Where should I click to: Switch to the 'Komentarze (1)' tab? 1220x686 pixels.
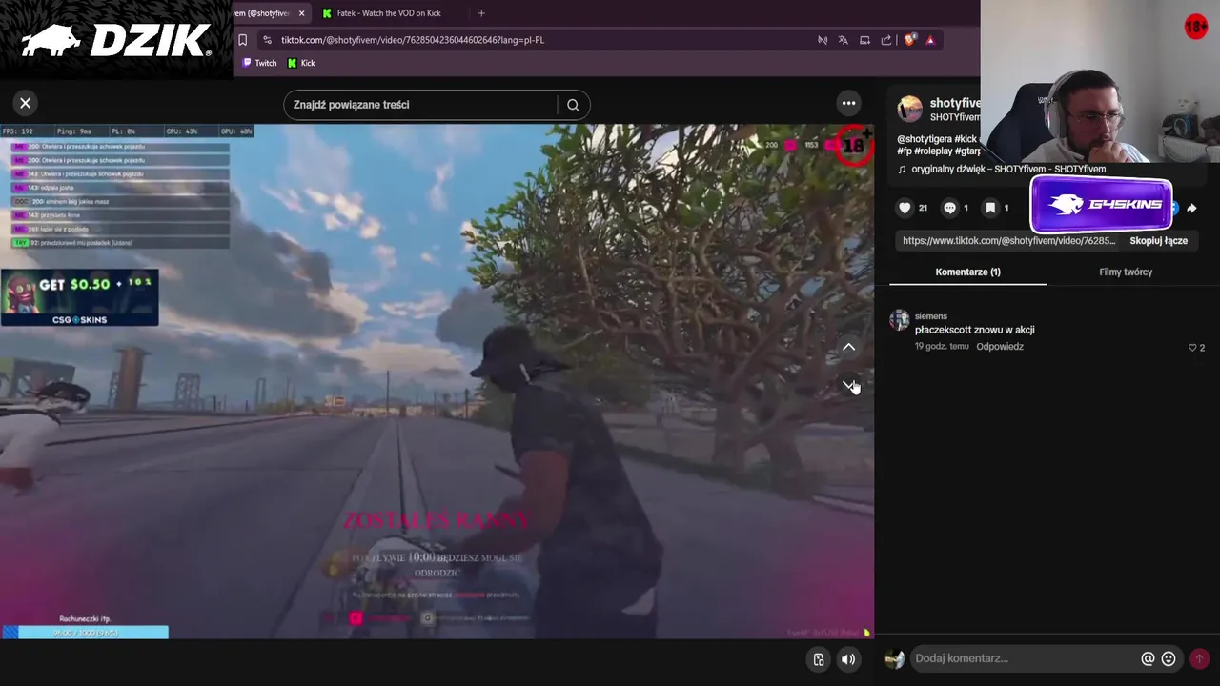[x=967, y=272]
